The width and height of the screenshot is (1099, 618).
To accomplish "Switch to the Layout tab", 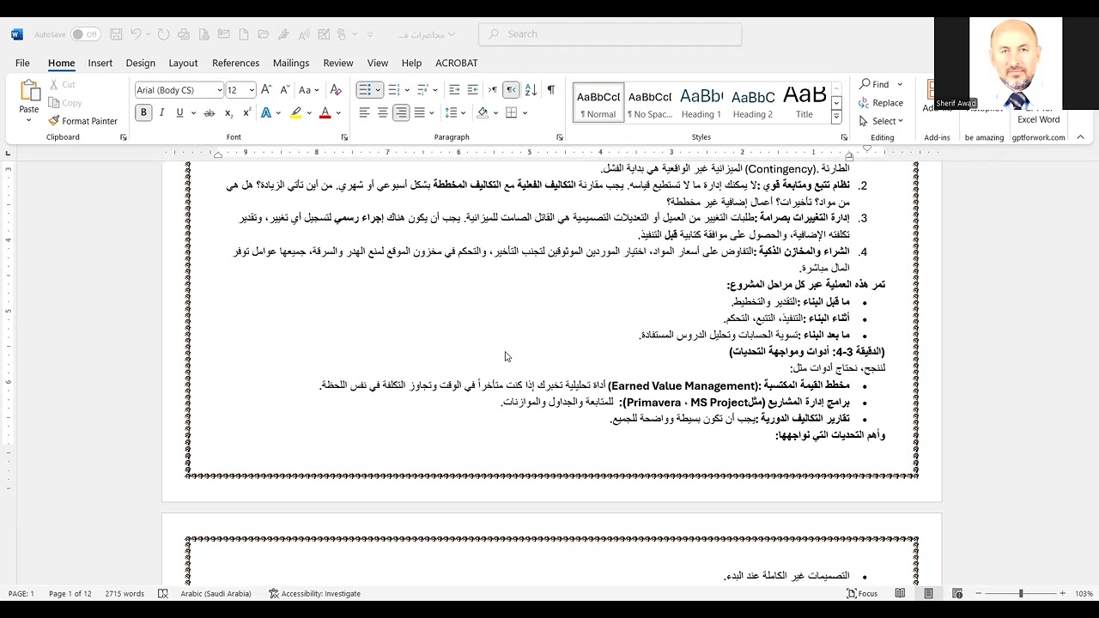I will (183, 63).
